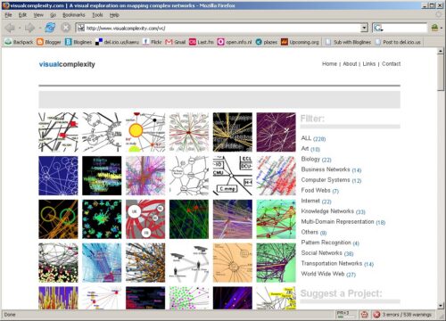Open the beige map-like project thumbnail
446x321 pixels.
[x=233, y=263]
